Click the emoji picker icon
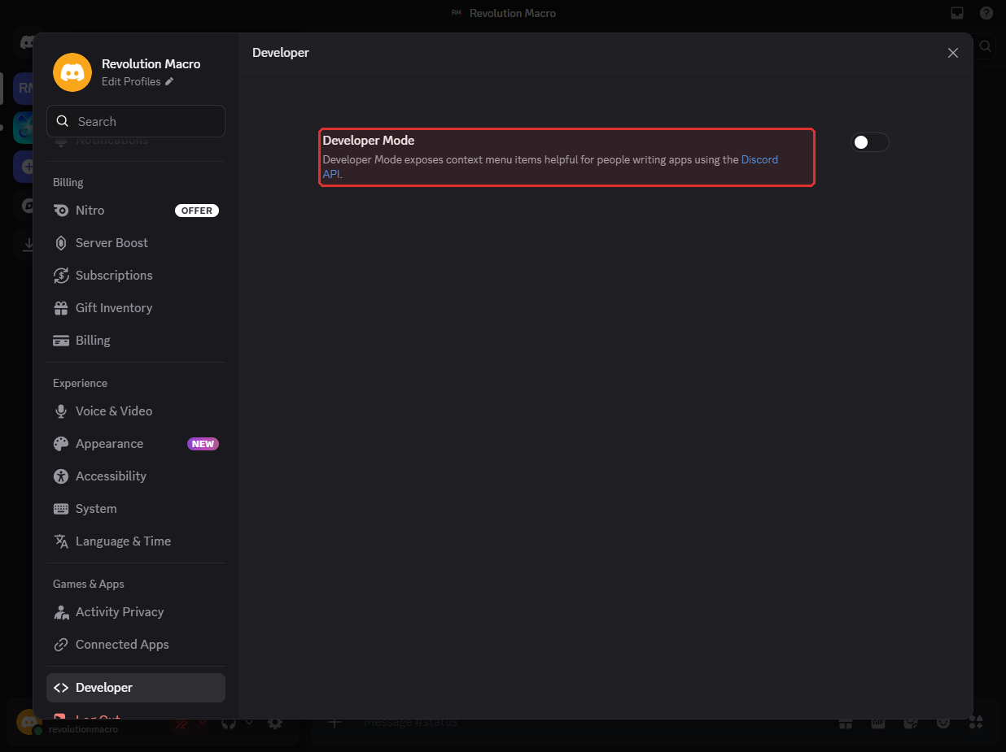This screenshot has width=1006, height=752. click(943, 722)
